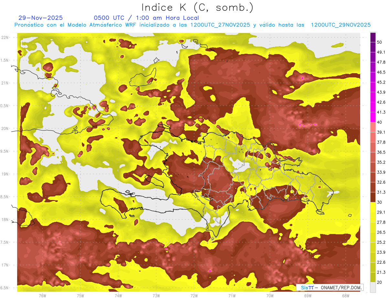Screen dimensions: 388x300
Task: Pick the bright yellow swatch between 29.1 and 30
Action: click(x=373, y=207)
